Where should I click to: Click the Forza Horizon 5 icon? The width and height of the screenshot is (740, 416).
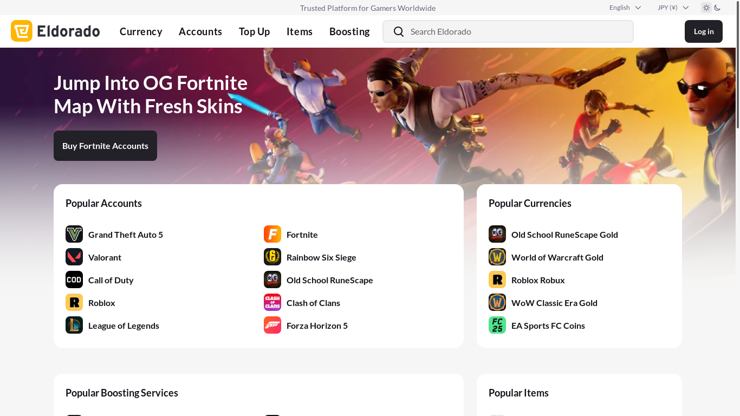pos(272,325)
